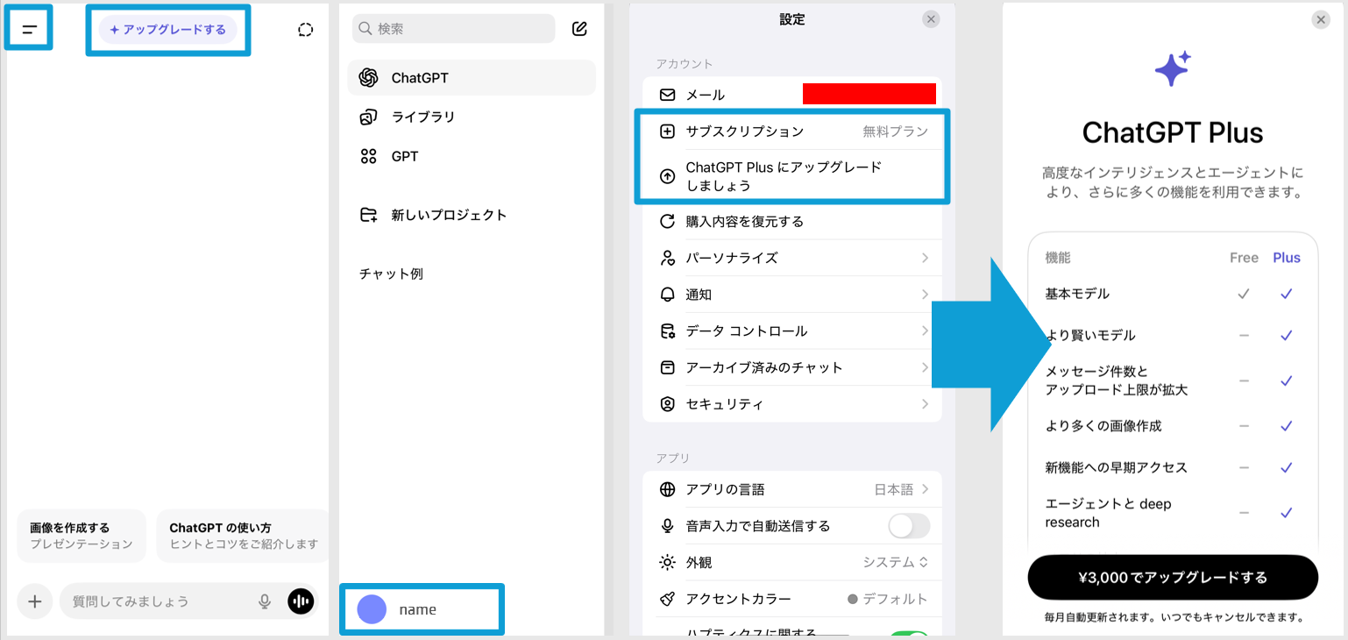Open ライブラリ in the sidebar
Screen dimensions: 1348x640
click(x=472, y=117)
